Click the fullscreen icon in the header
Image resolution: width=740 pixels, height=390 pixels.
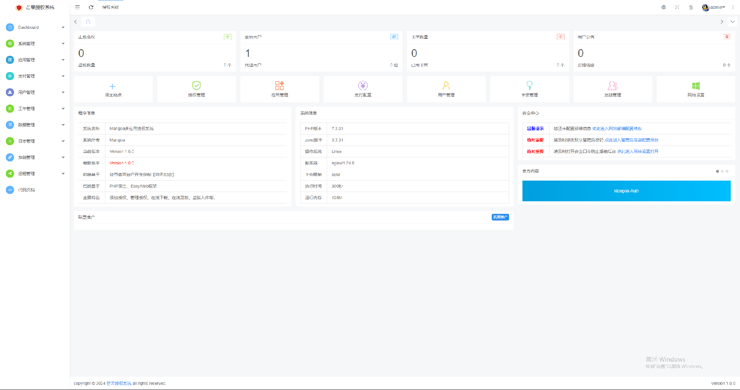[677, 7]
